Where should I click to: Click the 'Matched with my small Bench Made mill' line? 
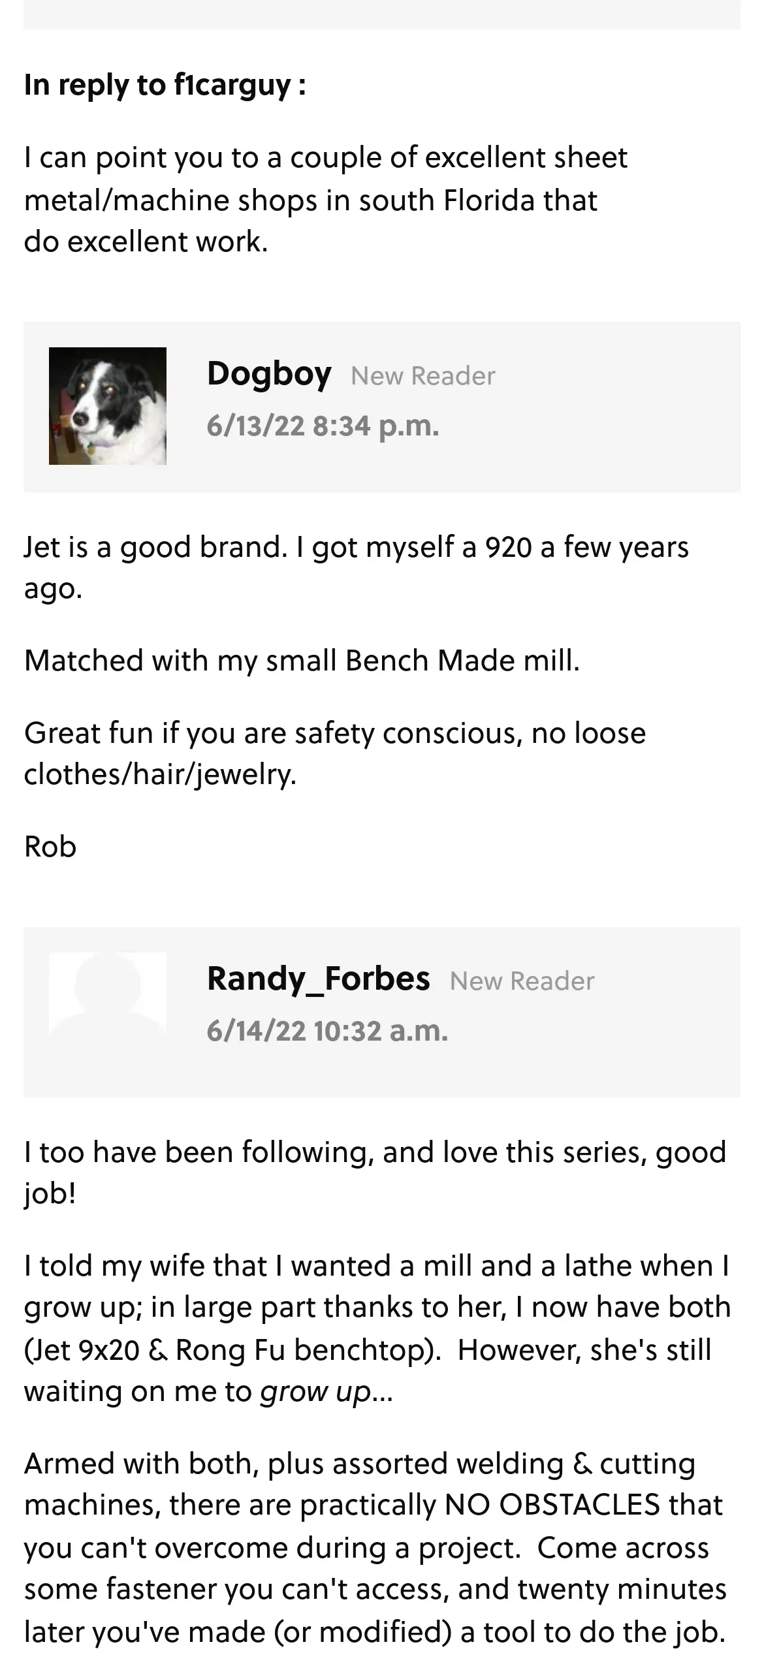302,661
